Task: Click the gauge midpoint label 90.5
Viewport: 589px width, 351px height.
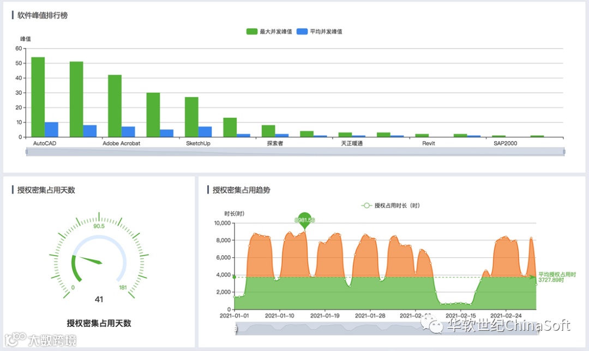Action: [99, 226]
